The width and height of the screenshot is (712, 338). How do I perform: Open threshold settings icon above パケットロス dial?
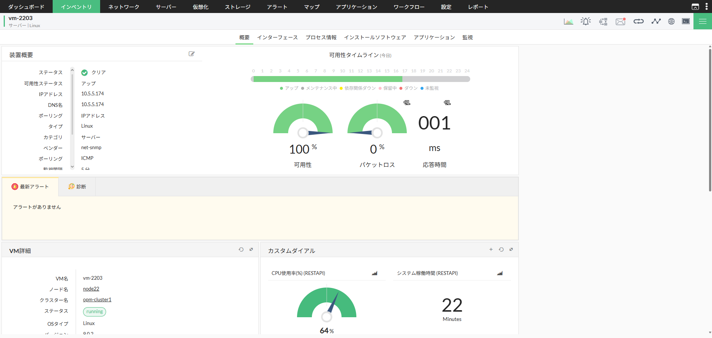407,103
